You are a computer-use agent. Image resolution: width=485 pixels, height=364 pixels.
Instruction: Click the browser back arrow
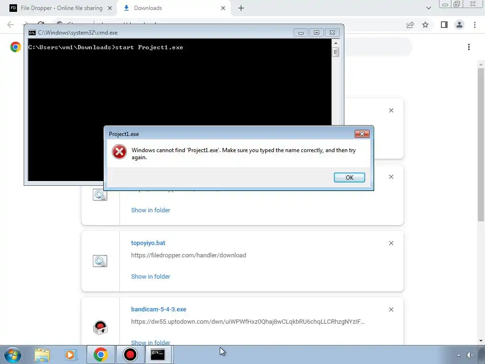point(10,25)
